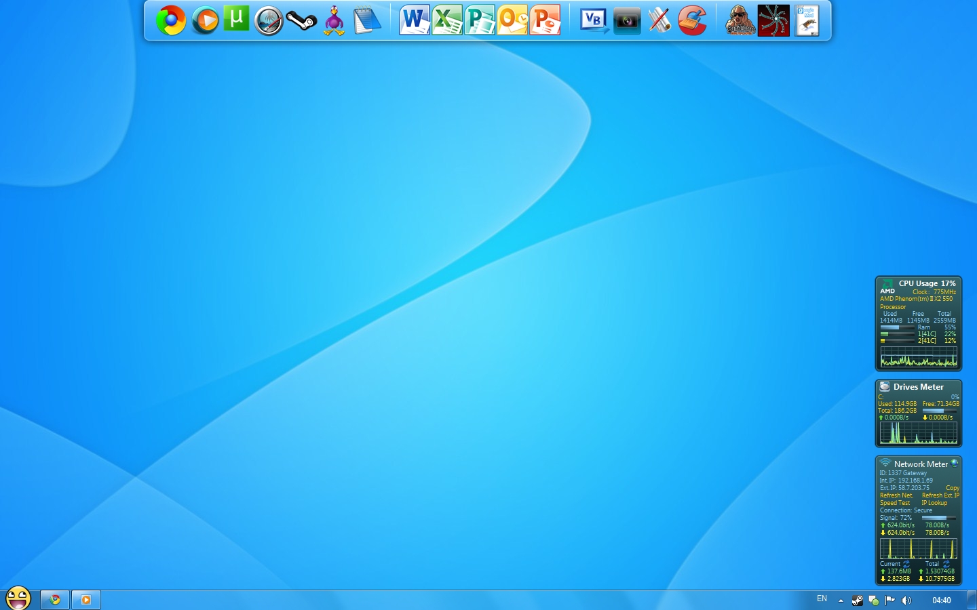977x610 pixels.
Task: Open Action Center flag icon
Action: (889, 601)
